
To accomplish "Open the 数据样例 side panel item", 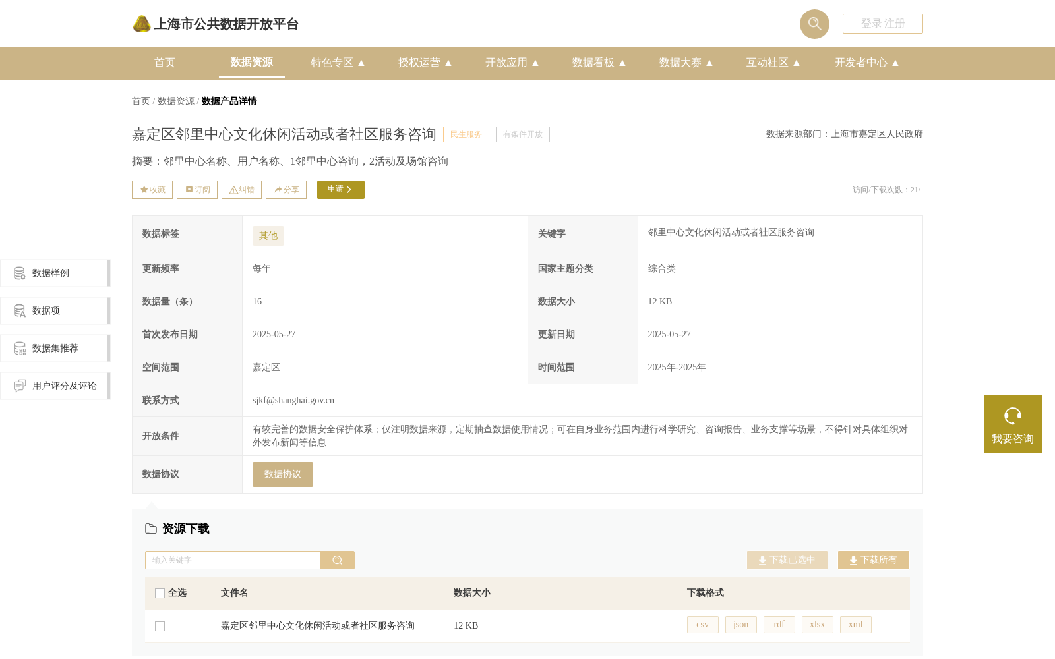I will coord(55,273).
